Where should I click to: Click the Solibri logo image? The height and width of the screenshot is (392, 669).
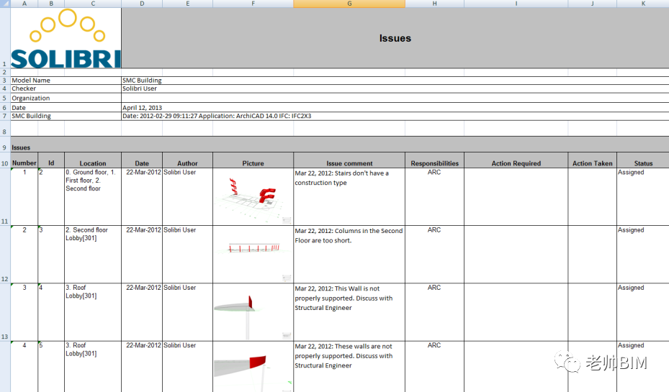tap(66, 38)
